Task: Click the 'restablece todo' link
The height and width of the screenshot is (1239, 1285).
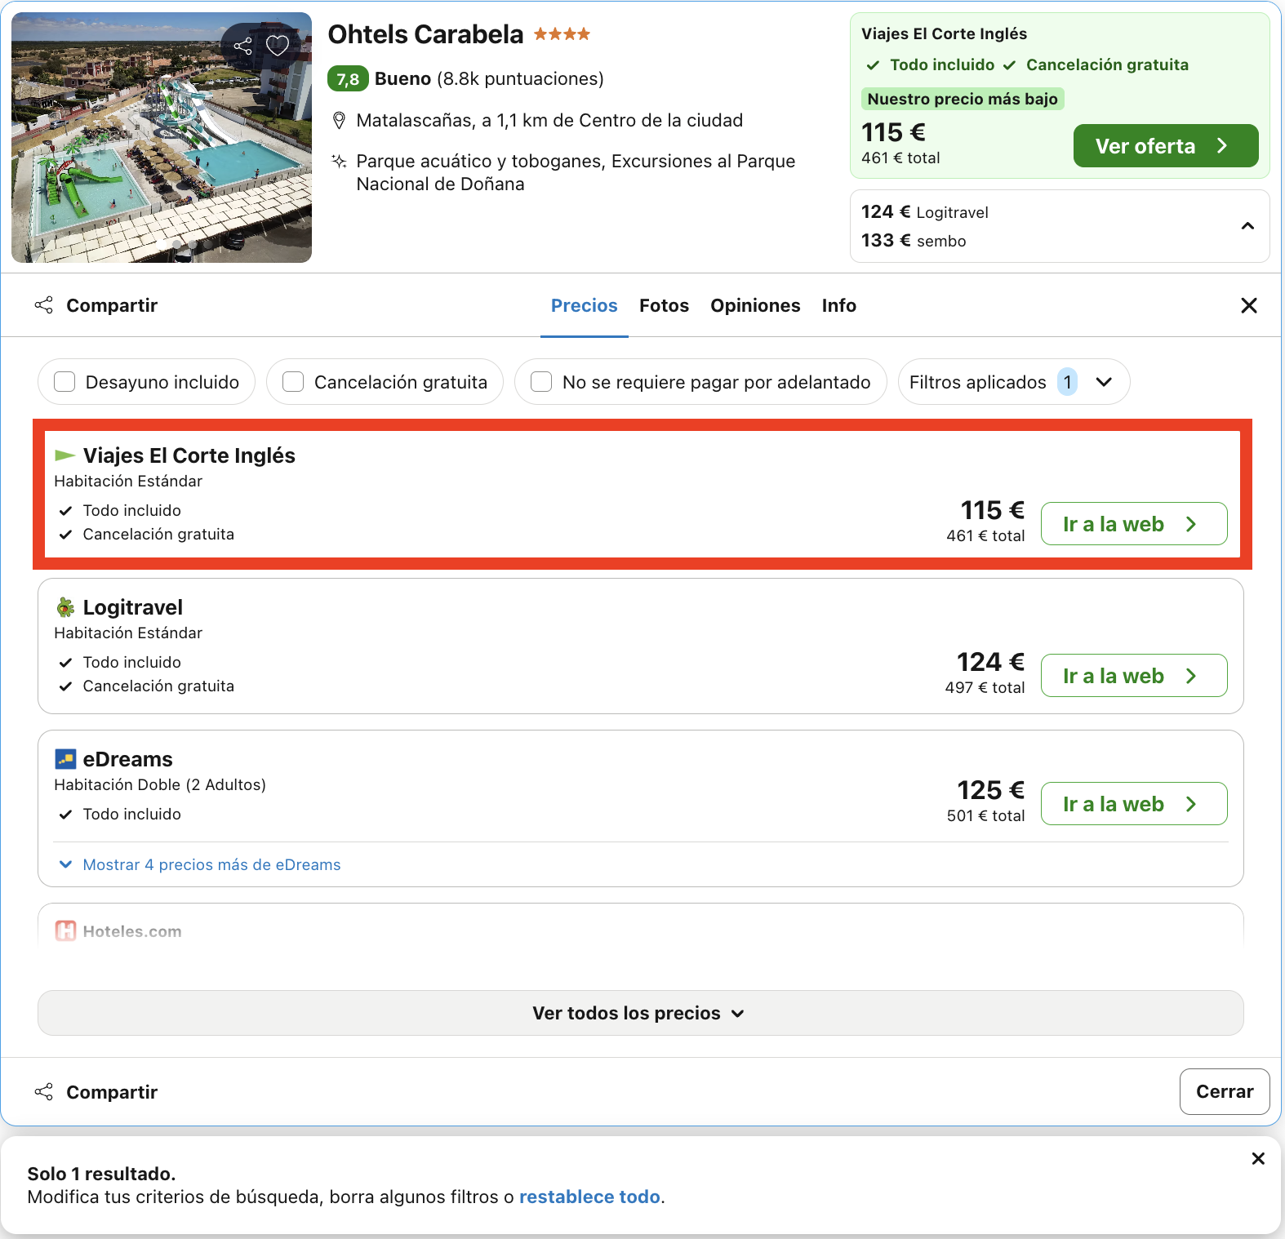Action: (x=590, y=1197)
